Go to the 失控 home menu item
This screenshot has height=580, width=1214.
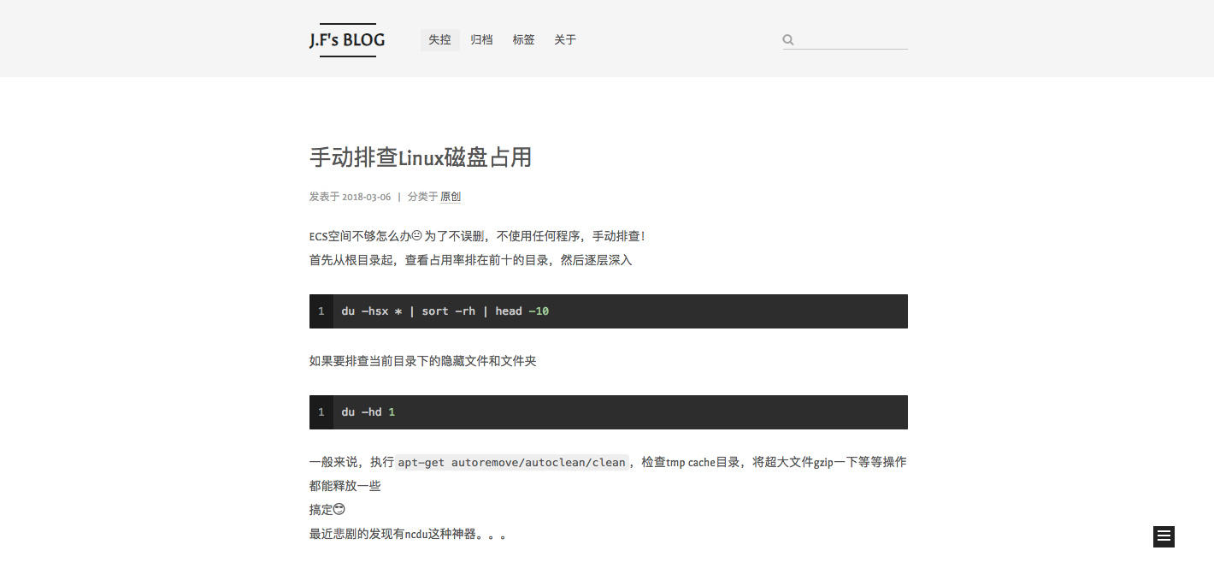click(439, 40)
